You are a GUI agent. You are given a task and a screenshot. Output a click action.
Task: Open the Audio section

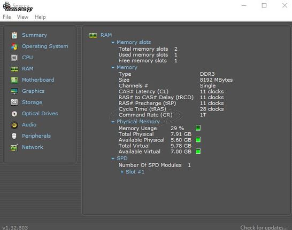[29, 125]
